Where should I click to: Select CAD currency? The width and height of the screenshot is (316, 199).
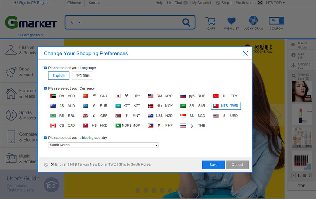coord(62,125)
